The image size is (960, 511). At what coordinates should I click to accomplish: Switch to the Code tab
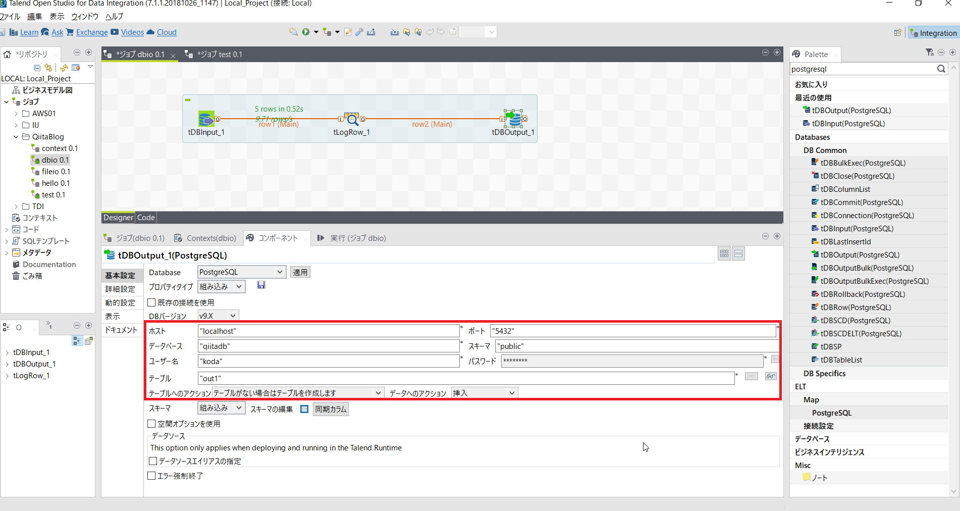pyautogui.click(x=146, y=218)
